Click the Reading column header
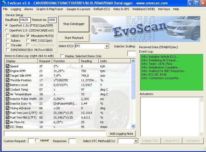The width and height of the screenshot is (206, 152). 89,61
